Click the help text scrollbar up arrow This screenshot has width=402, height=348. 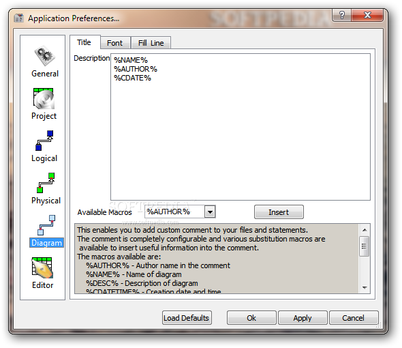(365, 230)
